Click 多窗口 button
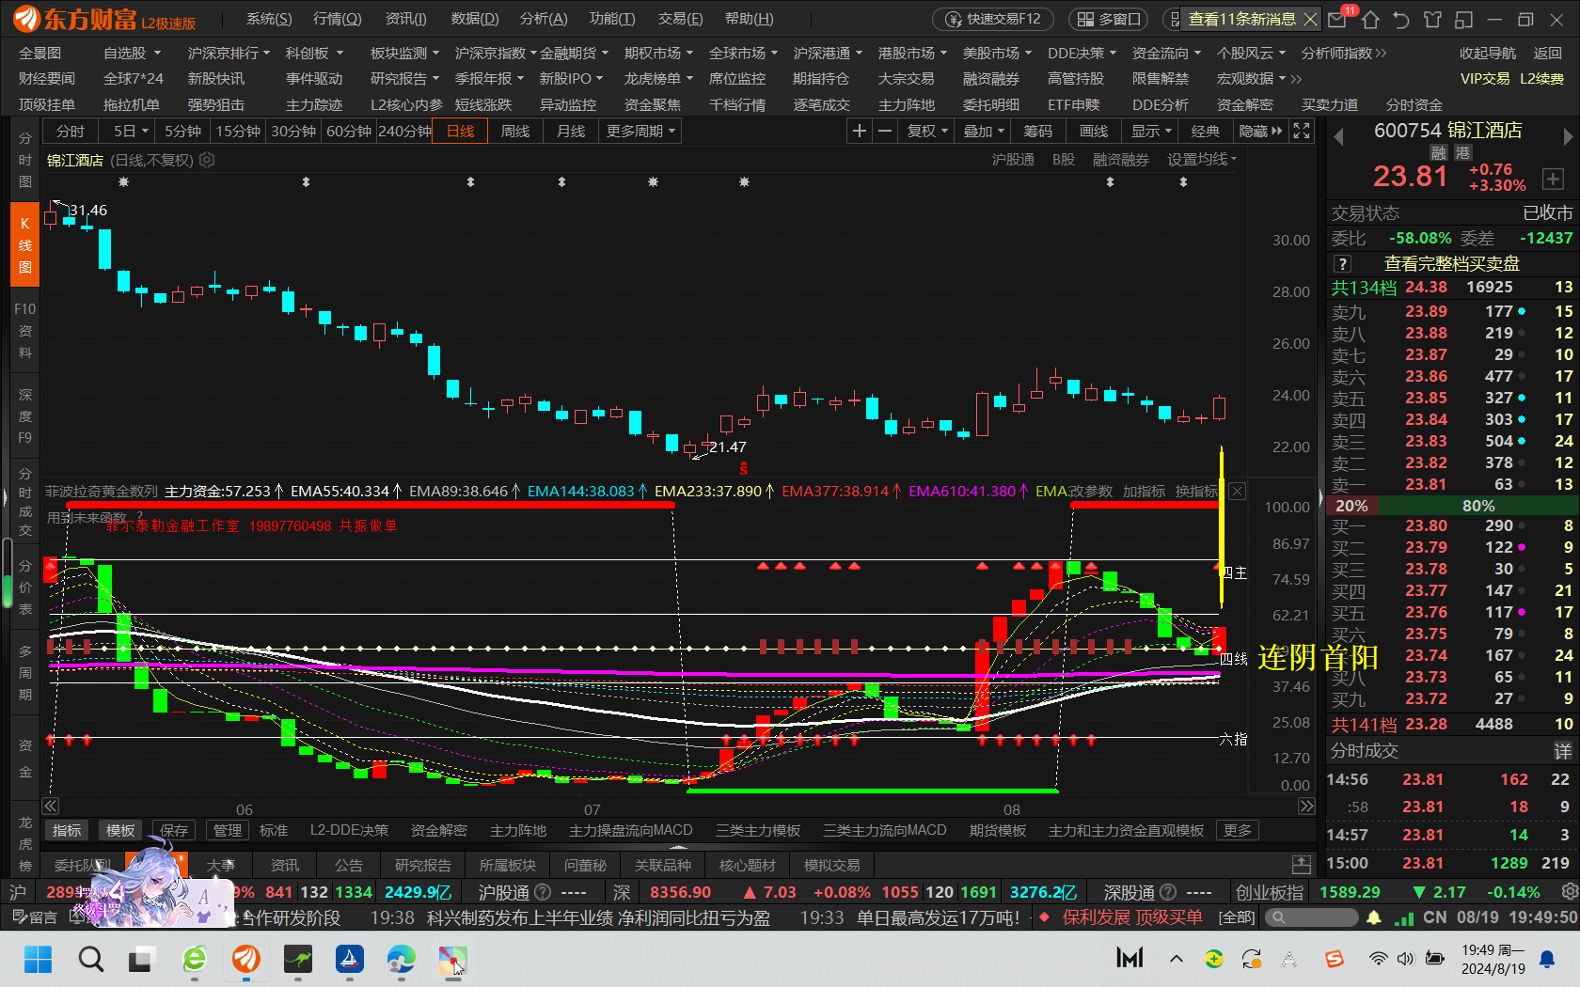The width and height of the screenshot is (1580, 987). point(1109,19)
